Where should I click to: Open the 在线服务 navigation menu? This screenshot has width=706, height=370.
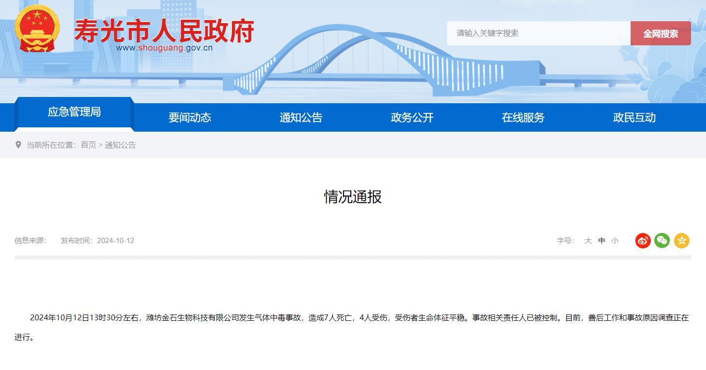coord(522,118)
